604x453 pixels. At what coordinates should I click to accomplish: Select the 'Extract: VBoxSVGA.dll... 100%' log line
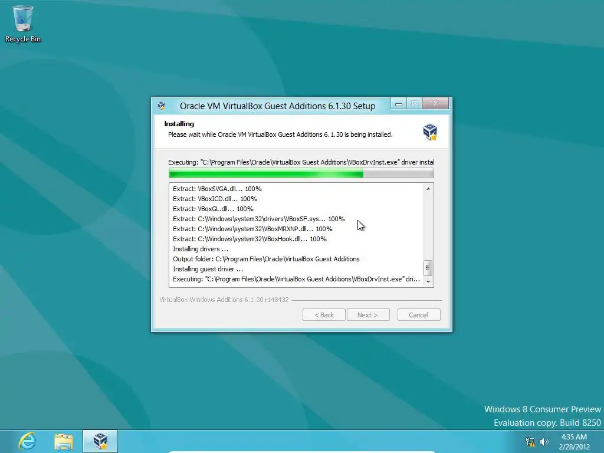[217, 189]
